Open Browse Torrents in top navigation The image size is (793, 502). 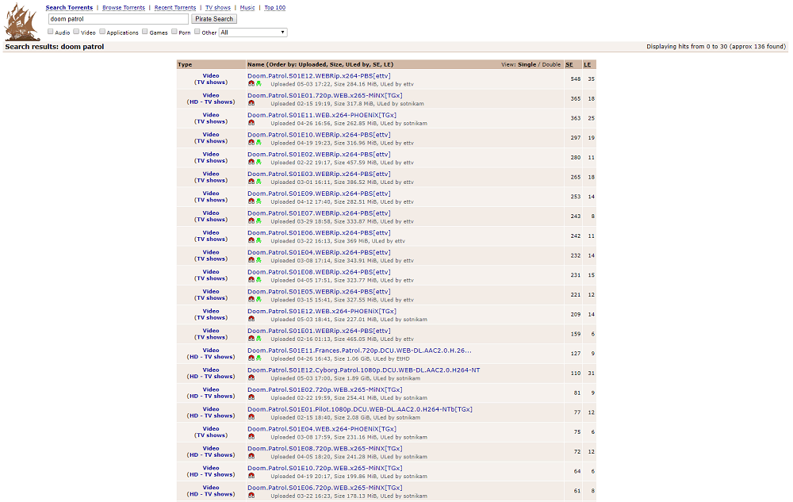click(124, 8)
